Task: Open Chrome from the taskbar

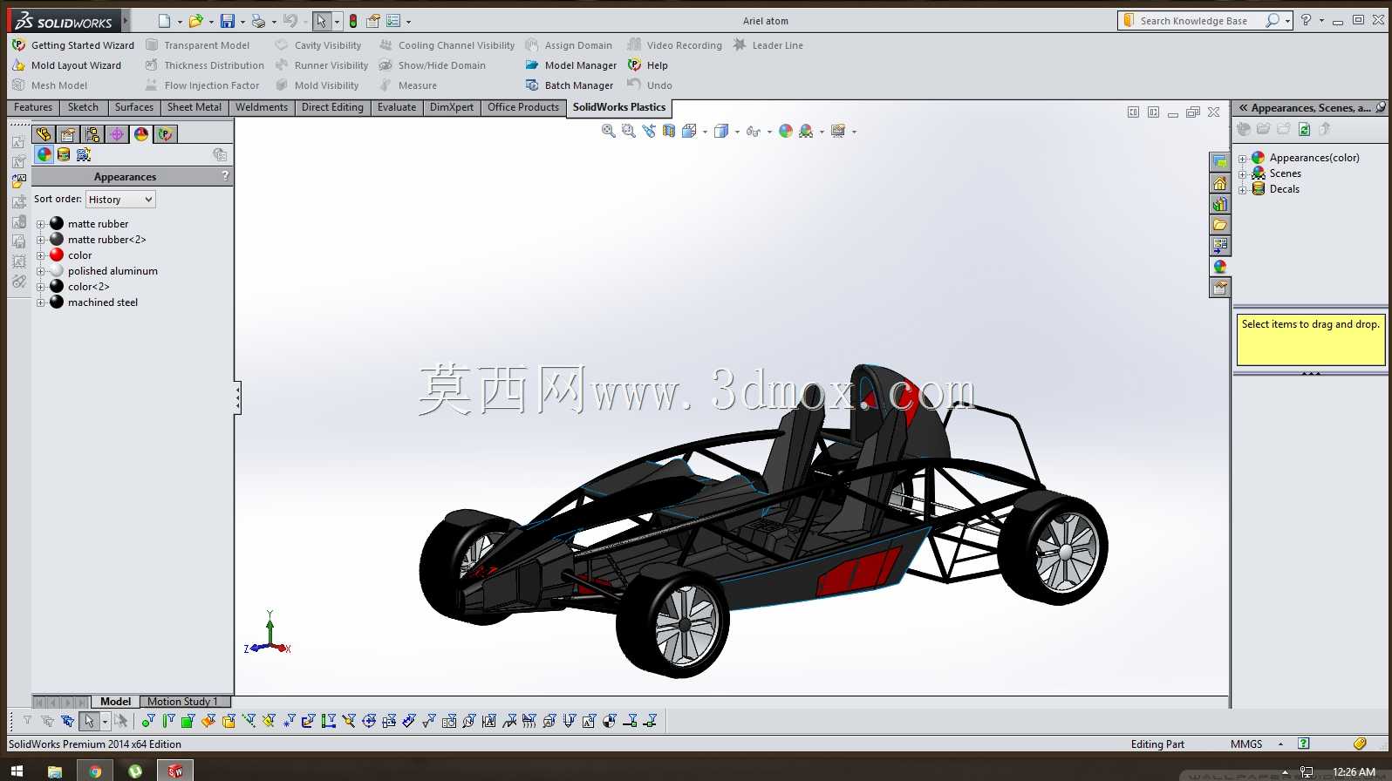Action: tap(94, 771)
